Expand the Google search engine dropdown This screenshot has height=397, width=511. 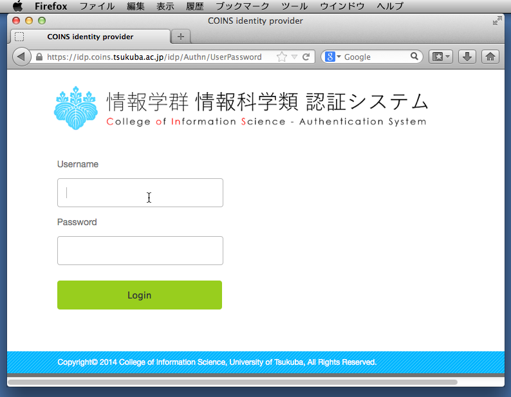(333, 57)
